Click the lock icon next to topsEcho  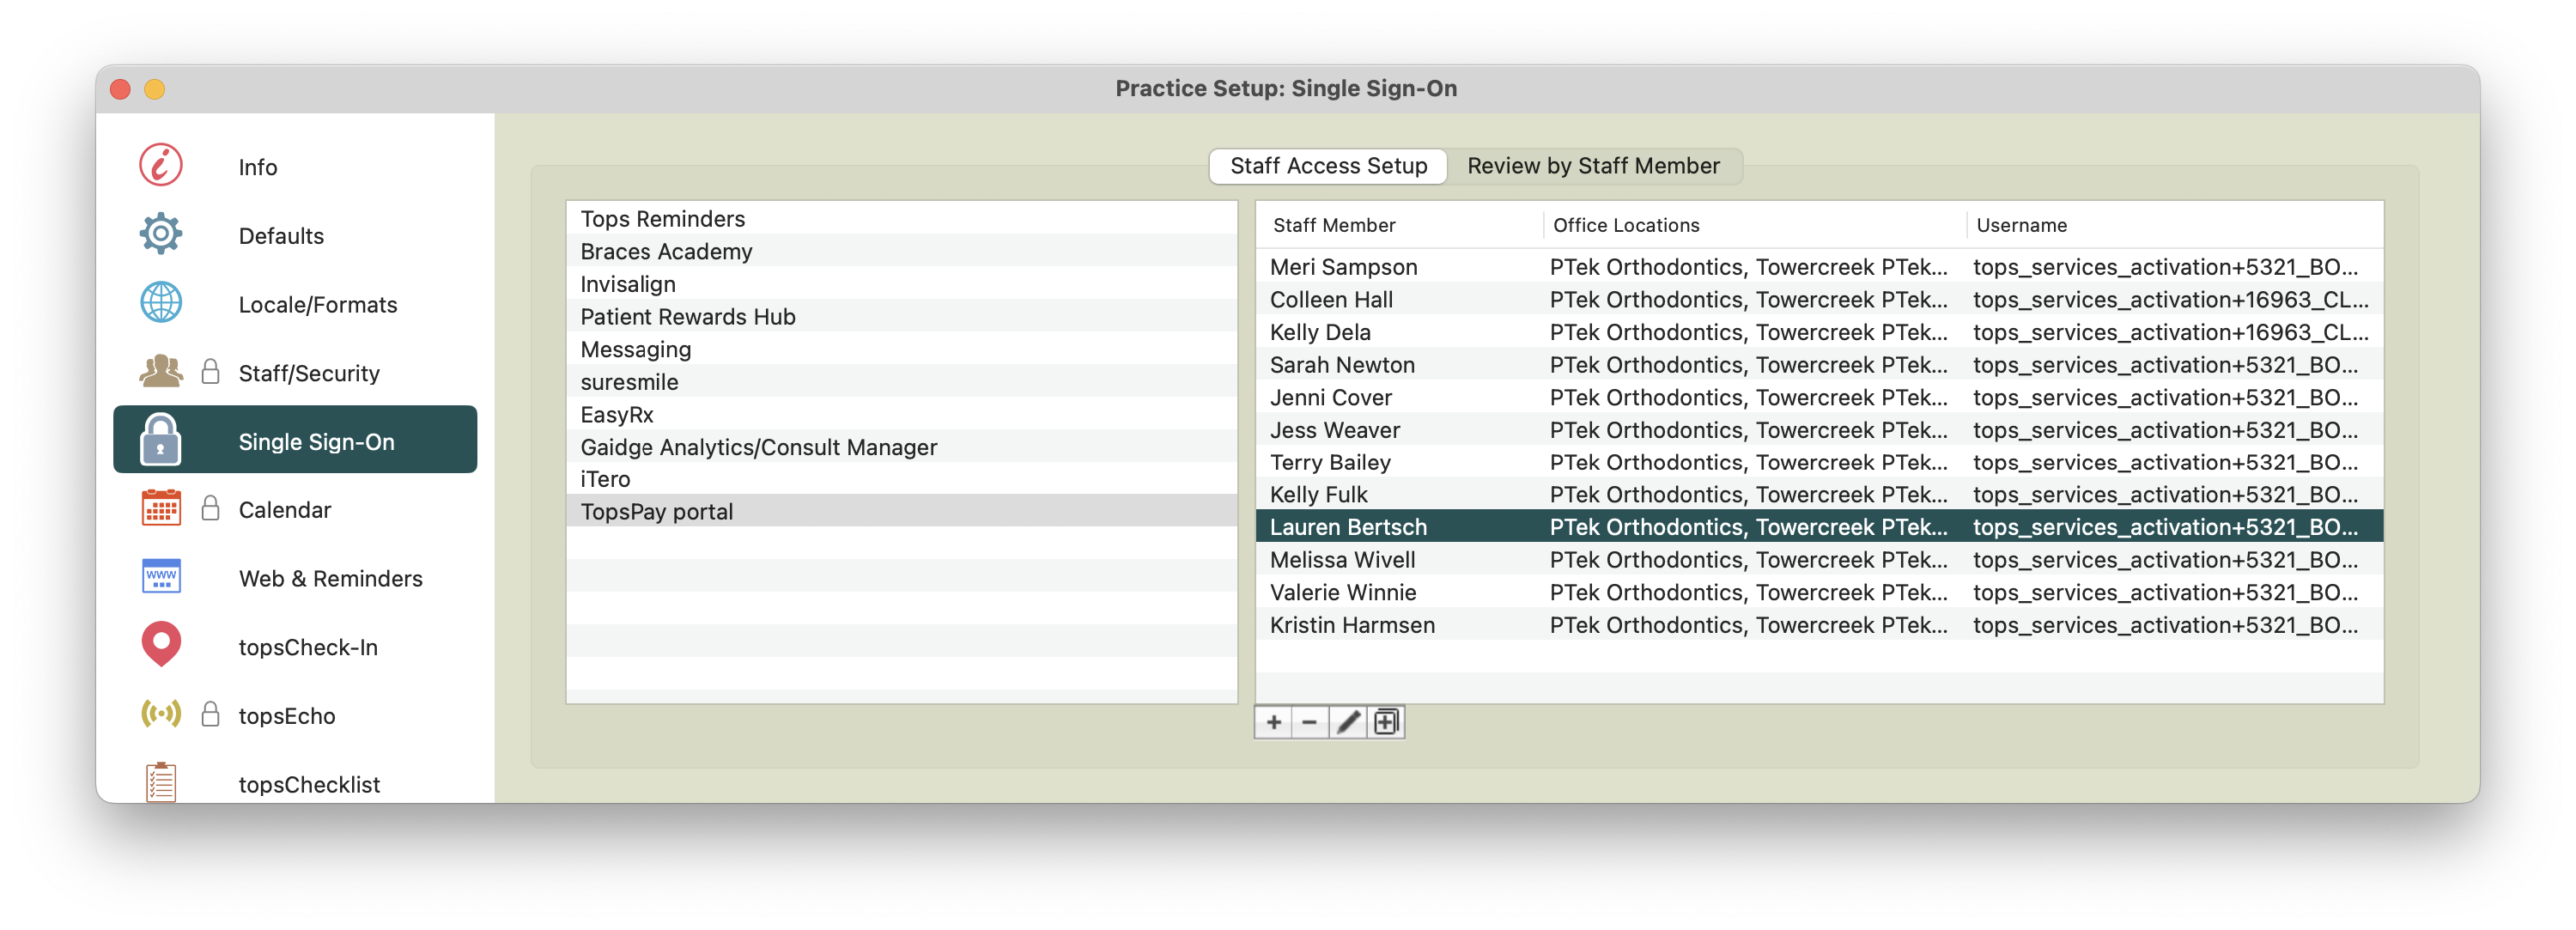pos(210,714)
